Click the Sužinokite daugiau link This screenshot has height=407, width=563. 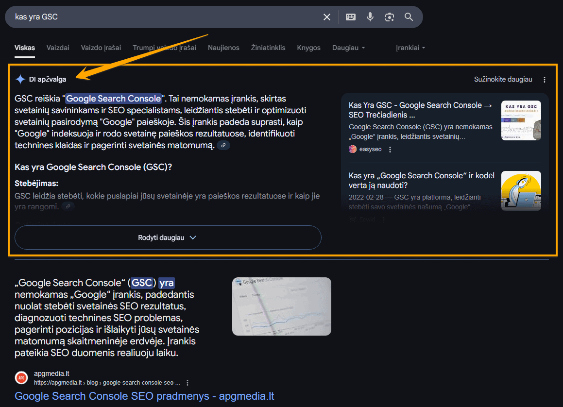pos(503,79)
